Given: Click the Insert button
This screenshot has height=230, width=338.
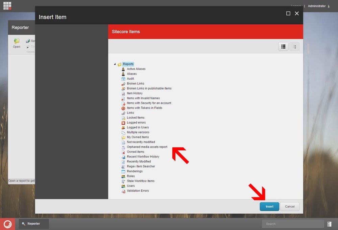Looking at the screenshot, I should [269, 206].
